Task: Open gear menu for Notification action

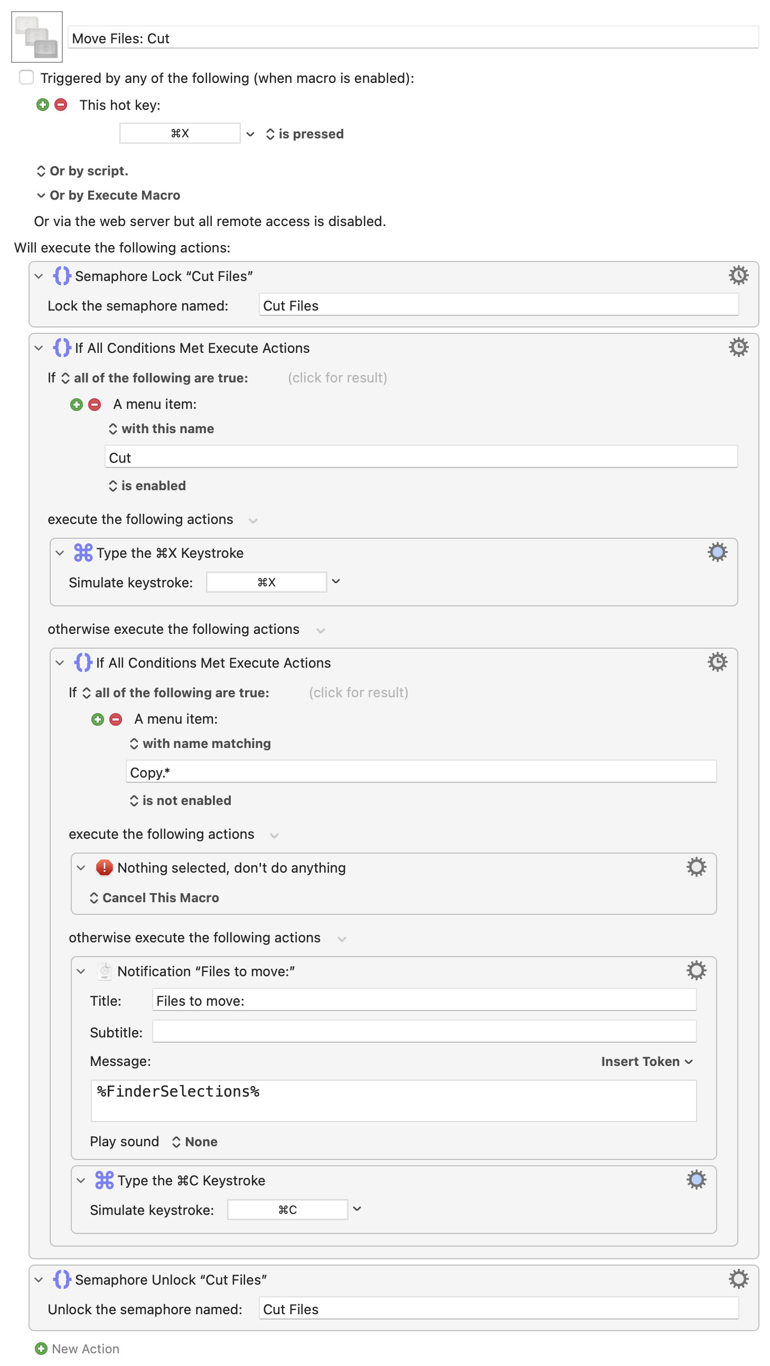Action: coord(696,970)
